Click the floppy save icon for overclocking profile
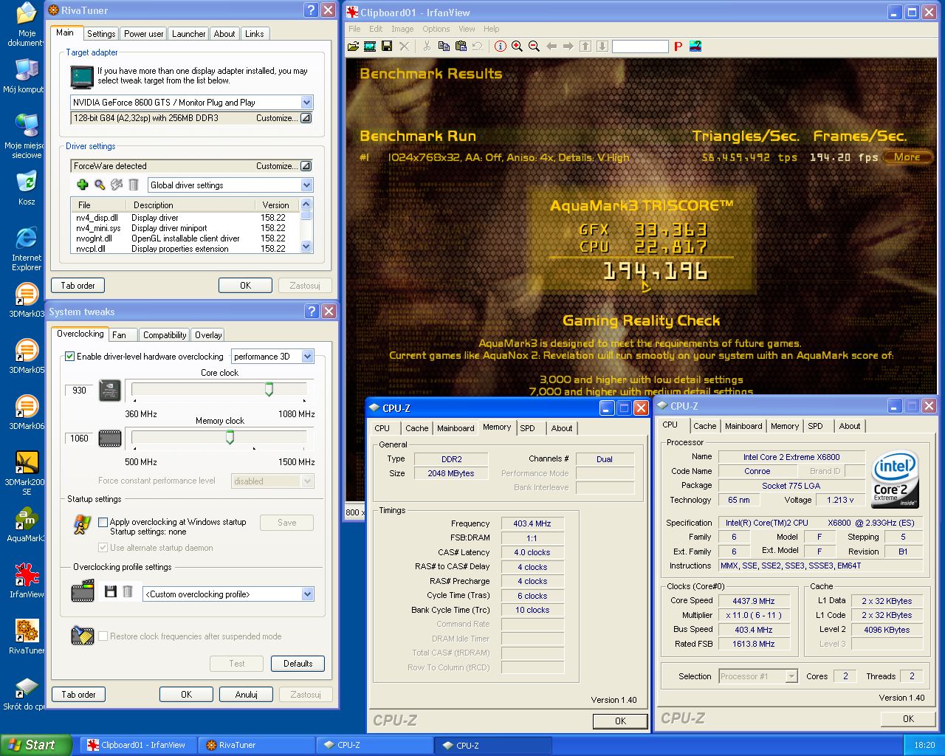This screenshot has height=756, width=945. click(111, 591)
